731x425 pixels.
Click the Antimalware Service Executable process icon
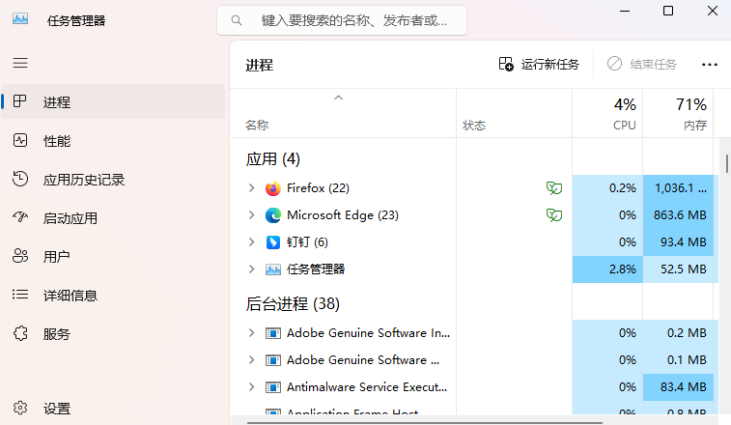tap(272, 387)
